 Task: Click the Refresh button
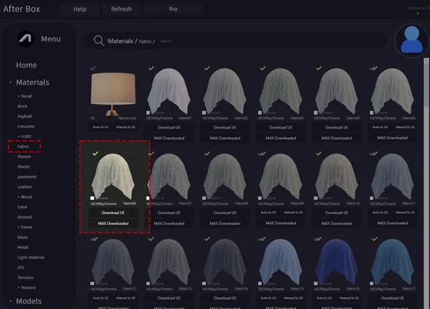click(x=121, y=9)
